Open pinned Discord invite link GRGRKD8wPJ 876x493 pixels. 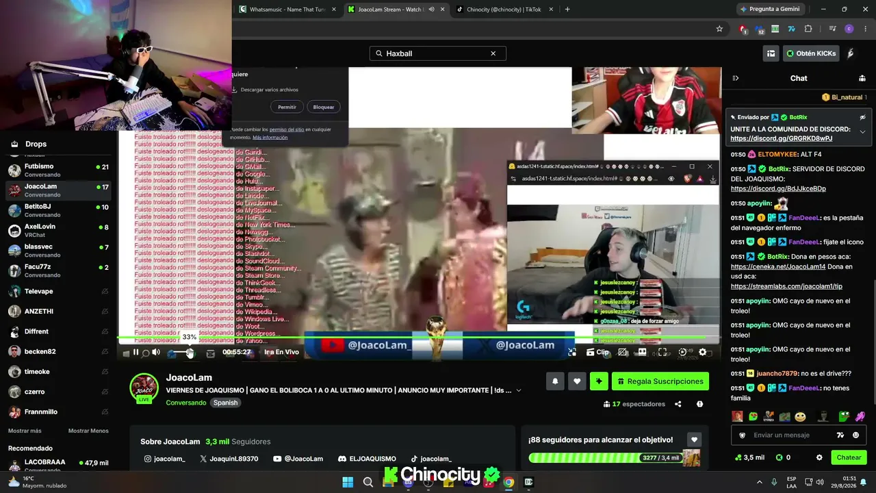point(781,138)
